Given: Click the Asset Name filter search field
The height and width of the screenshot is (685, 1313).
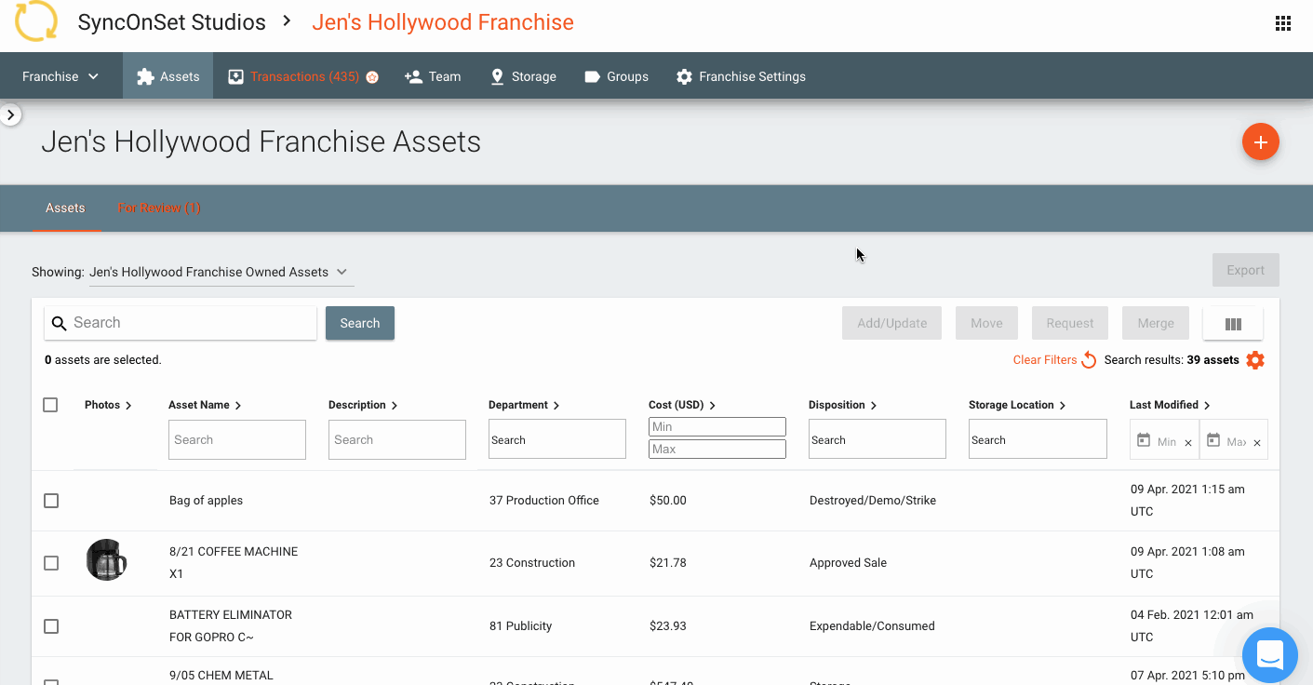Looking at the screenshot, I should [x=237, y=439].
